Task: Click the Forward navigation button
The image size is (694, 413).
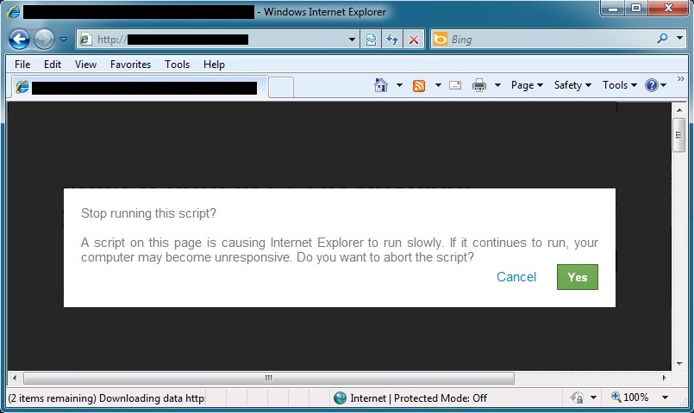Action: coord(44,40)
